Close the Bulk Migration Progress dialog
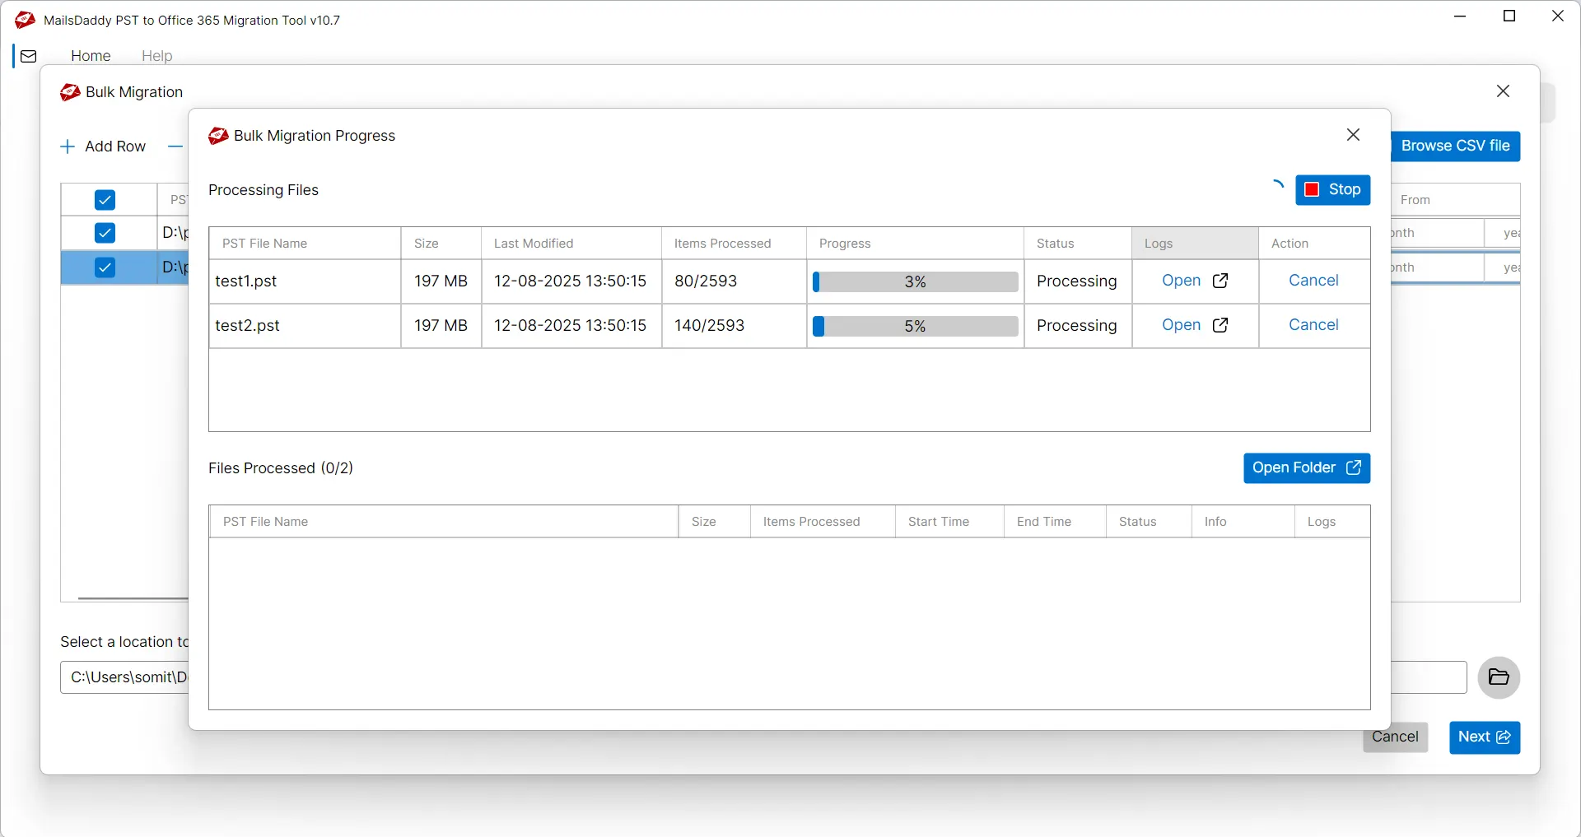 click(1353, 135)
